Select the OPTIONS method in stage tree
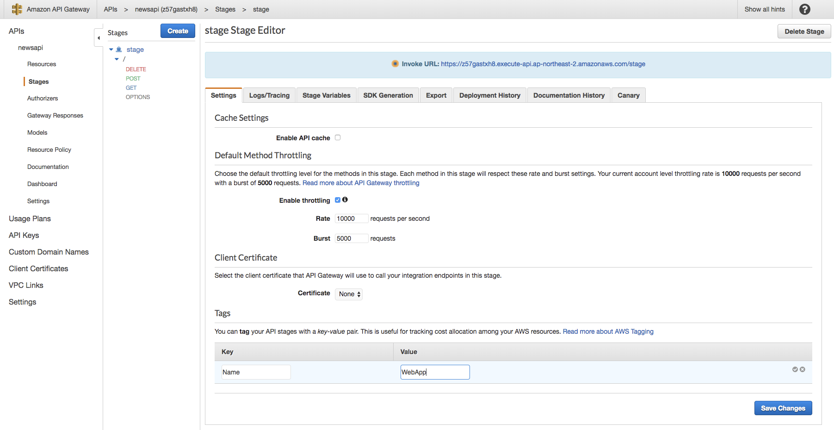 pos(138,97)
